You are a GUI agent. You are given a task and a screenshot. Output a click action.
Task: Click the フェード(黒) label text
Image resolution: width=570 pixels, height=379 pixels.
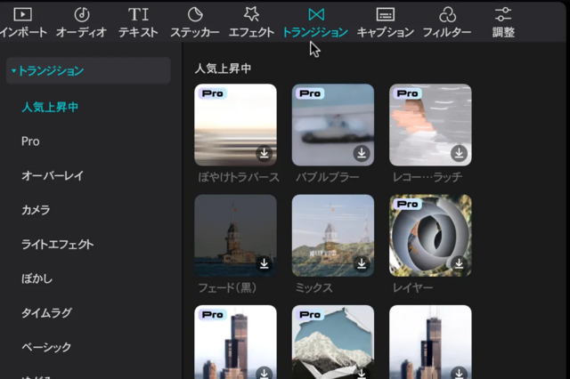[x=228, y=288]
